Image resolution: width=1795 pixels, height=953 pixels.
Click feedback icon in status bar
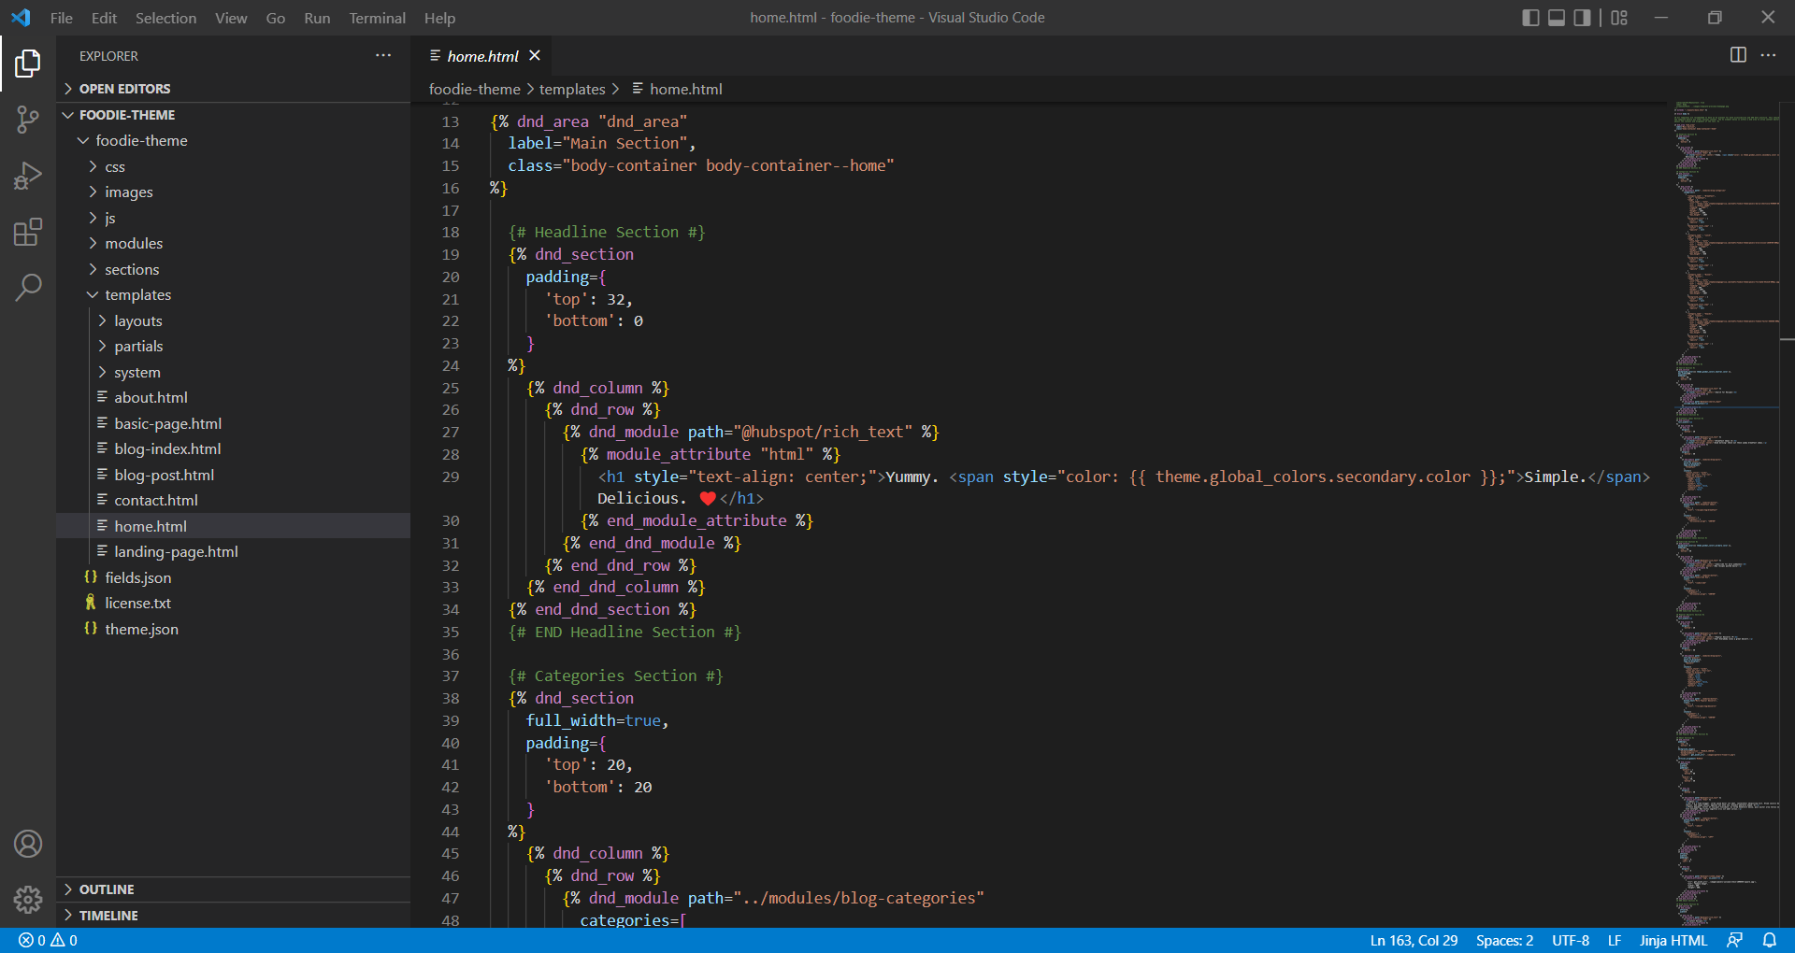point(1734,941)
